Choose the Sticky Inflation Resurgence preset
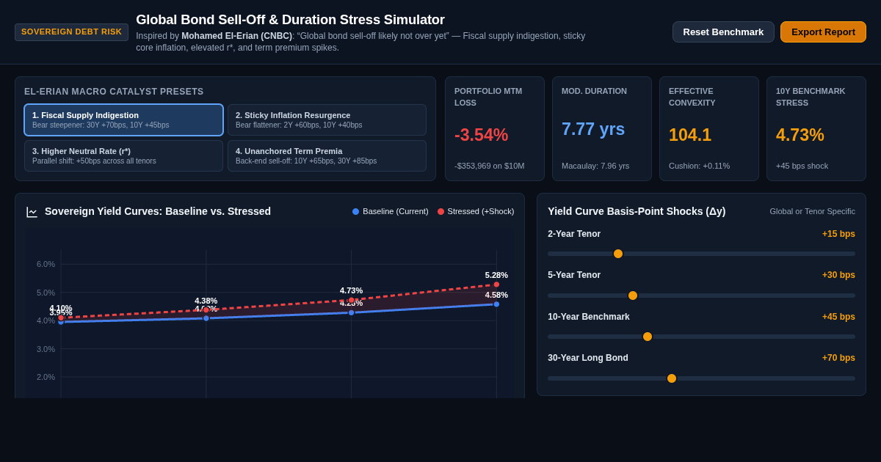Image resolution: width=881 pixels, height=462 pixels. coord(327,120)
